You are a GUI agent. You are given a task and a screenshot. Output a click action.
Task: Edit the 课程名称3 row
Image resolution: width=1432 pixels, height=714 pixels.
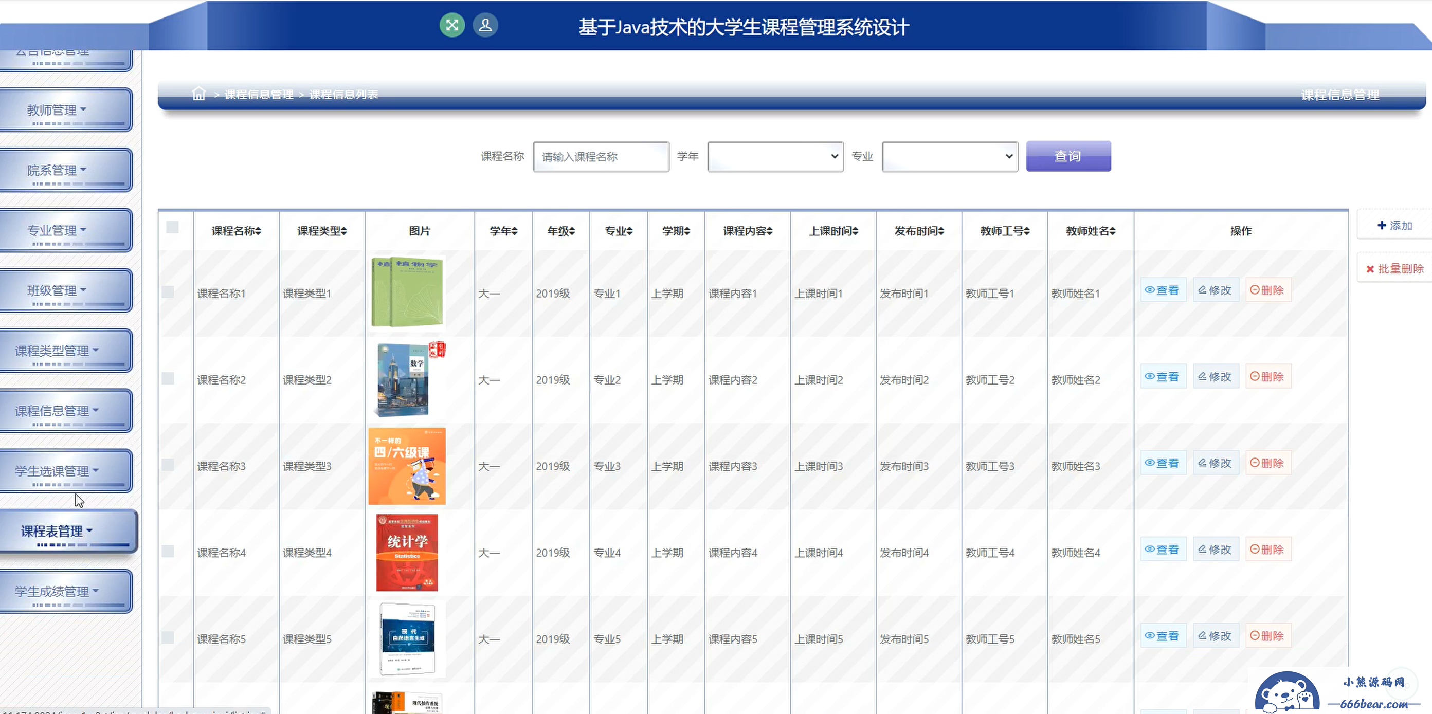click(x=1216, y=463)
